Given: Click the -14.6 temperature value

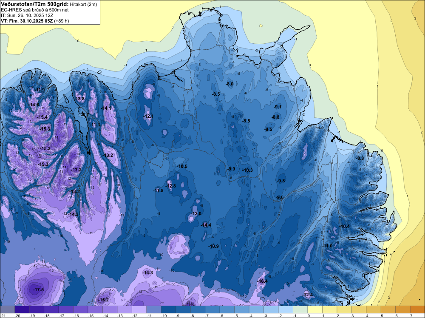Looking at the screenshot, I should (x=34, y=105).
